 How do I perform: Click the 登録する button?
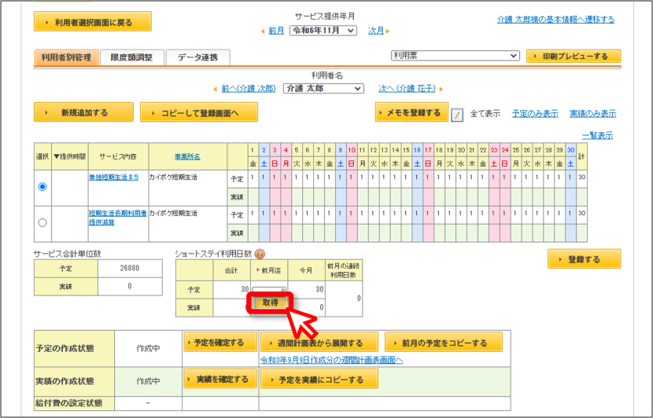coord(584,259)
